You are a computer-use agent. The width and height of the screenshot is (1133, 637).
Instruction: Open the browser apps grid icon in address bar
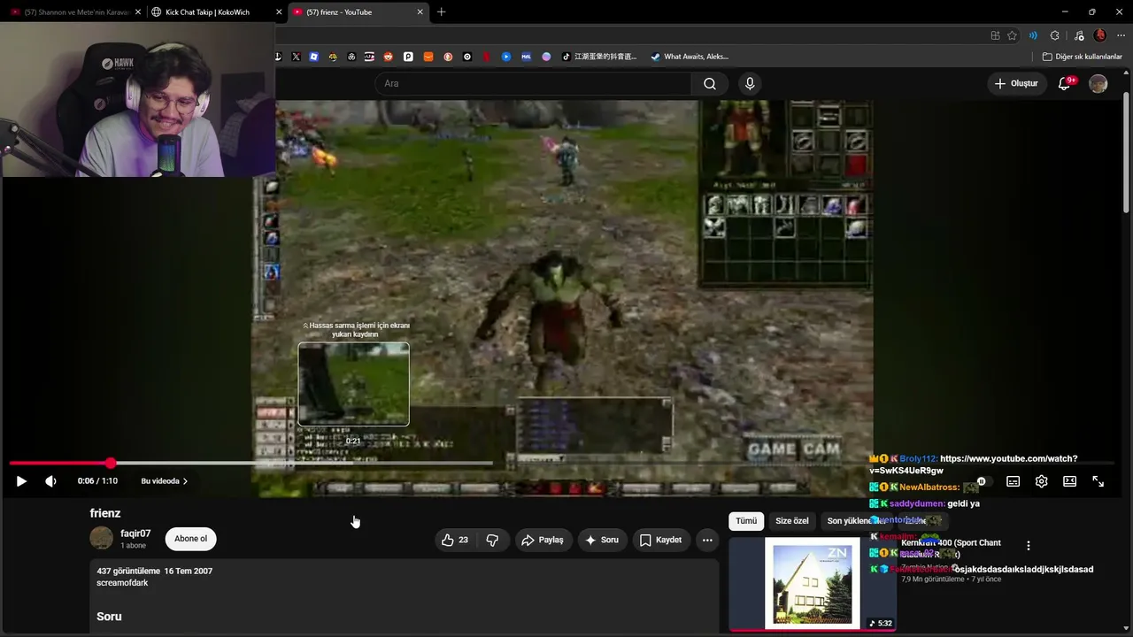click(995, 35)
